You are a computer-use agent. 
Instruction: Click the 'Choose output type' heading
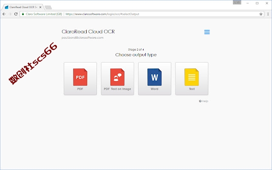(x=136, y=55)
